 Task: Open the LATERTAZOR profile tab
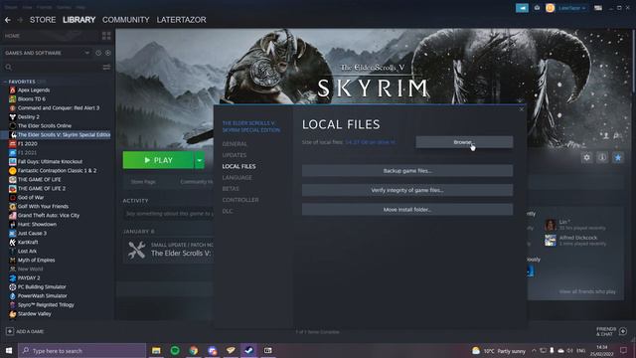pyautogui.click(x=181, y=20)
